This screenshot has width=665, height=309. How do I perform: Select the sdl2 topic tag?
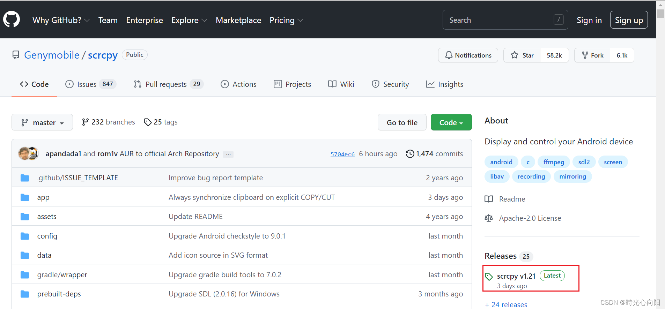584,162
